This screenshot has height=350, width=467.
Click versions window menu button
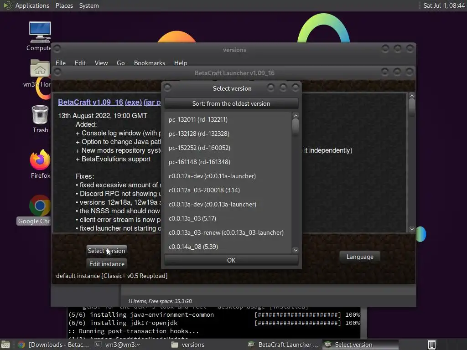[x=57, y=48]
